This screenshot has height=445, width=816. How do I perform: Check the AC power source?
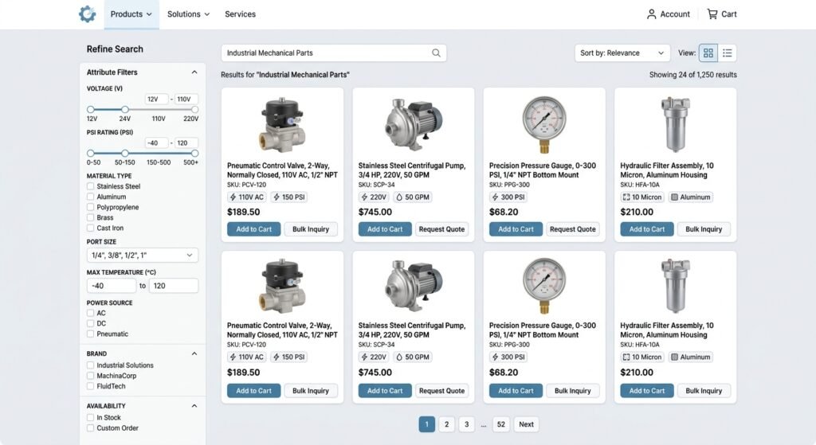(91, 313)
